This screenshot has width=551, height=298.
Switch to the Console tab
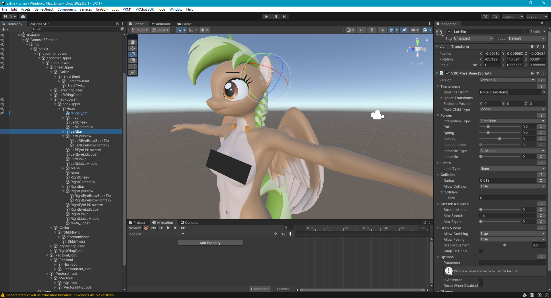[x=189, y=222]
